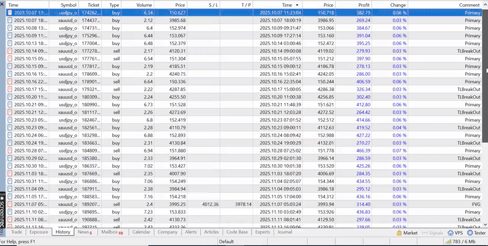Viewport: 488px width, 246px height.
Task: Open the Articles tab
Action: click(211, 232)
